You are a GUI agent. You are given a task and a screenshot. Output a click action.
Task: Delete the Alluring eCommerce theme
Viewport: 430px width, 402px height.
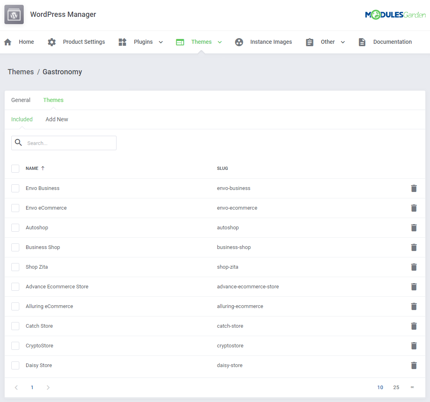414,306
